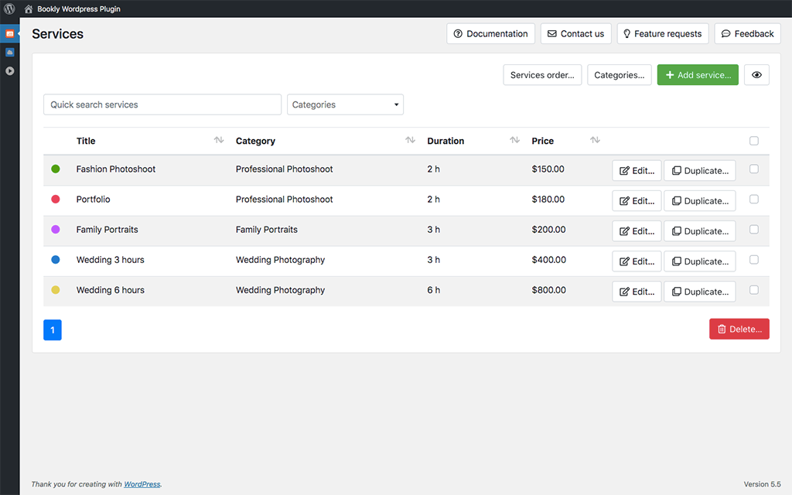Image resolution: width=792 pixels, height=495 pixels.
Task: Tick the select-all checkbox in table header
Action: pyautogui.click(x=753, y=141)
